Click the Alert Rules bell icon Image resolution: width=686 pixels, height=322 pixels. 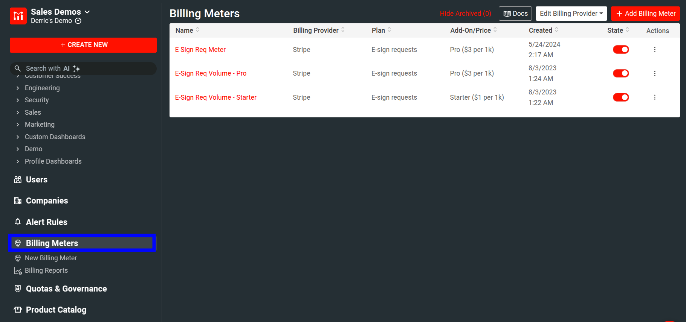click(x=18, y=222)
